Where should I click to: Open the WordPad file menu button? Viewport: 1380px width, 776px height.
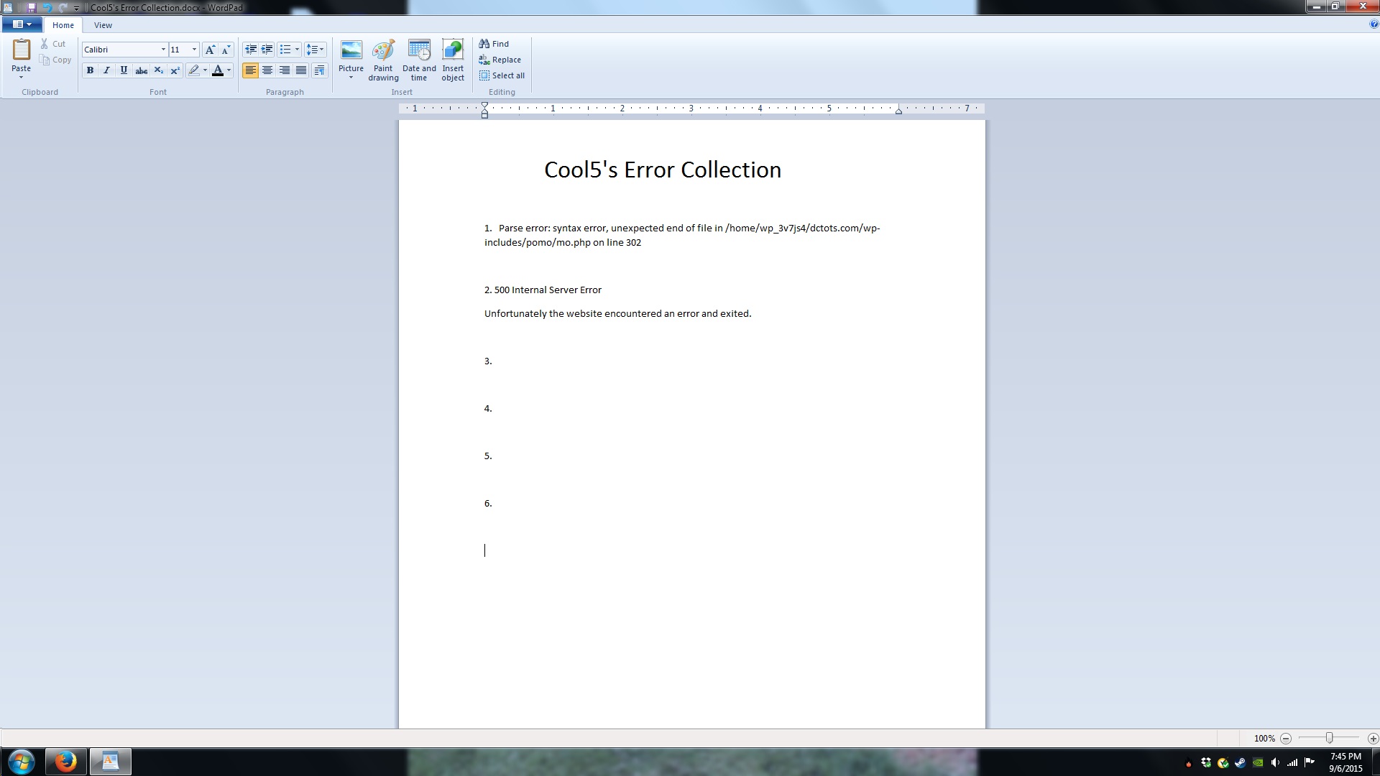22,24
